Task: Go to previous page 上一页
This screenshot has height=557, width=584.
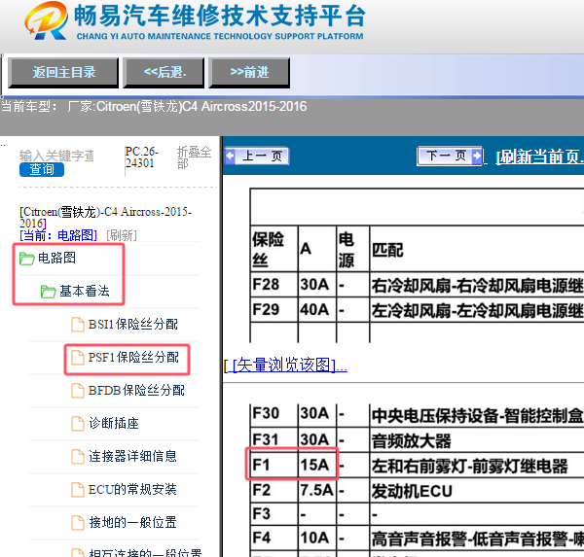Action: [x=257, y=156]
